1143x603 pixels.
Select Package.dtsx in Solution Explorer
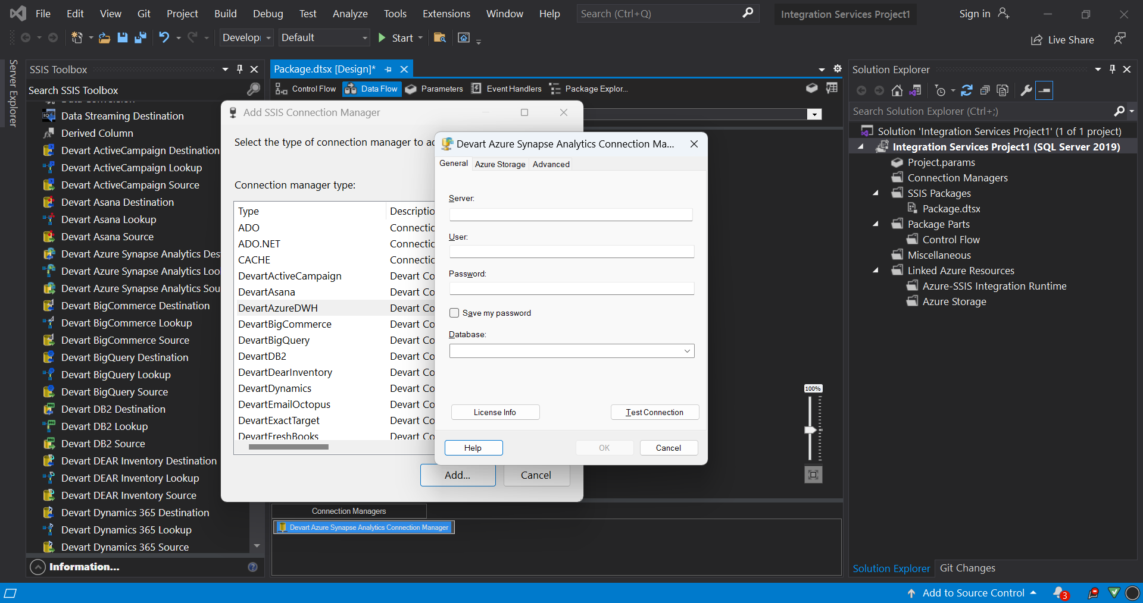(x=951, y=209)
